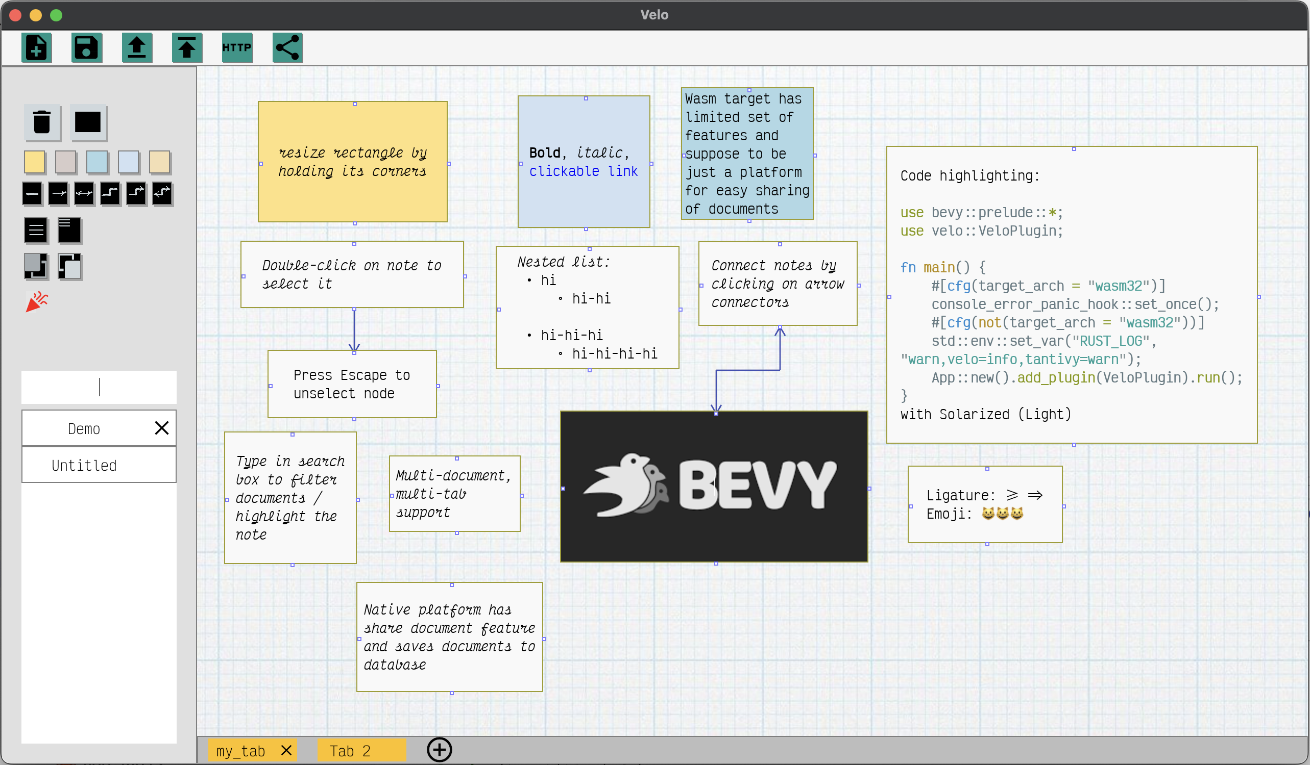Share the document via the share icon
Image resolution: width=1310 pixels, height=765 pixels.
pos(287,48)
